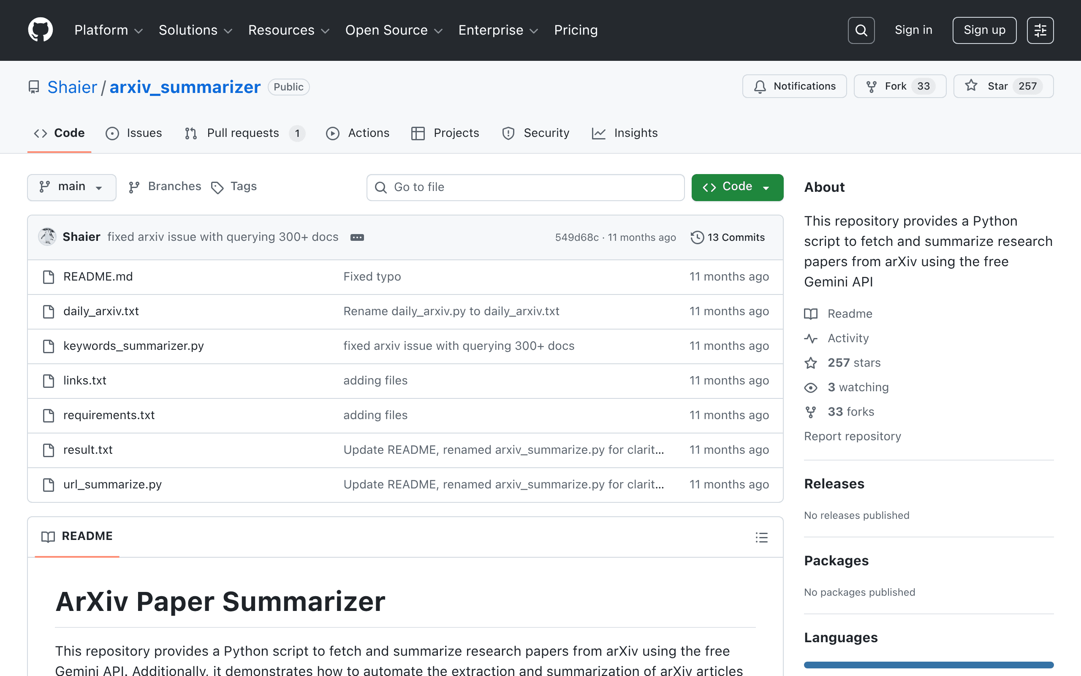Open the 'adding files' commit on links.txt row
1081x676 pixels.
click(375, 381)
